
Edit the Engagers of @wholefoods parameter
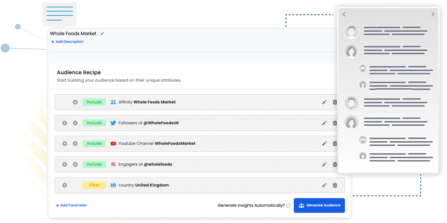(324, 164)
